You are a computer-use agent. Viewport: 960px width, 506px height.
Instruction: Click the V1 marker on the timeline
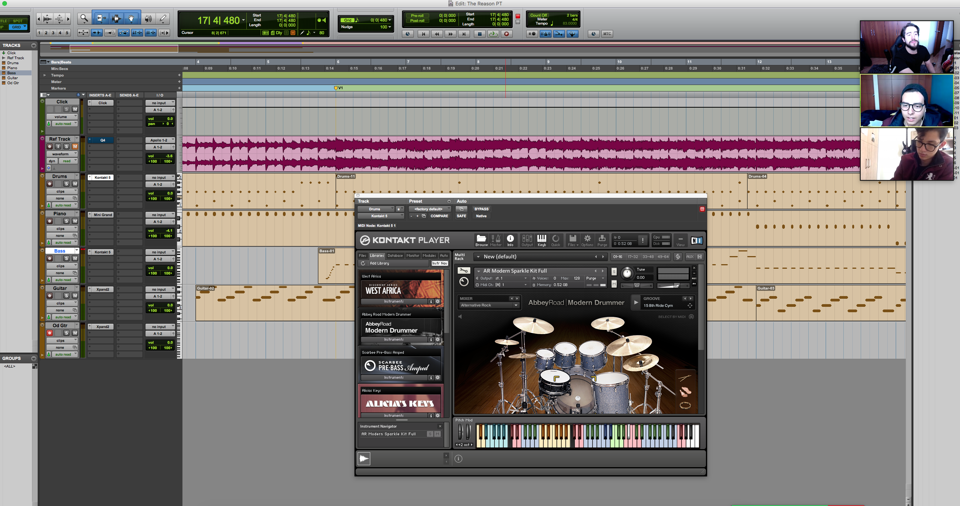click(x=336, y=88)
